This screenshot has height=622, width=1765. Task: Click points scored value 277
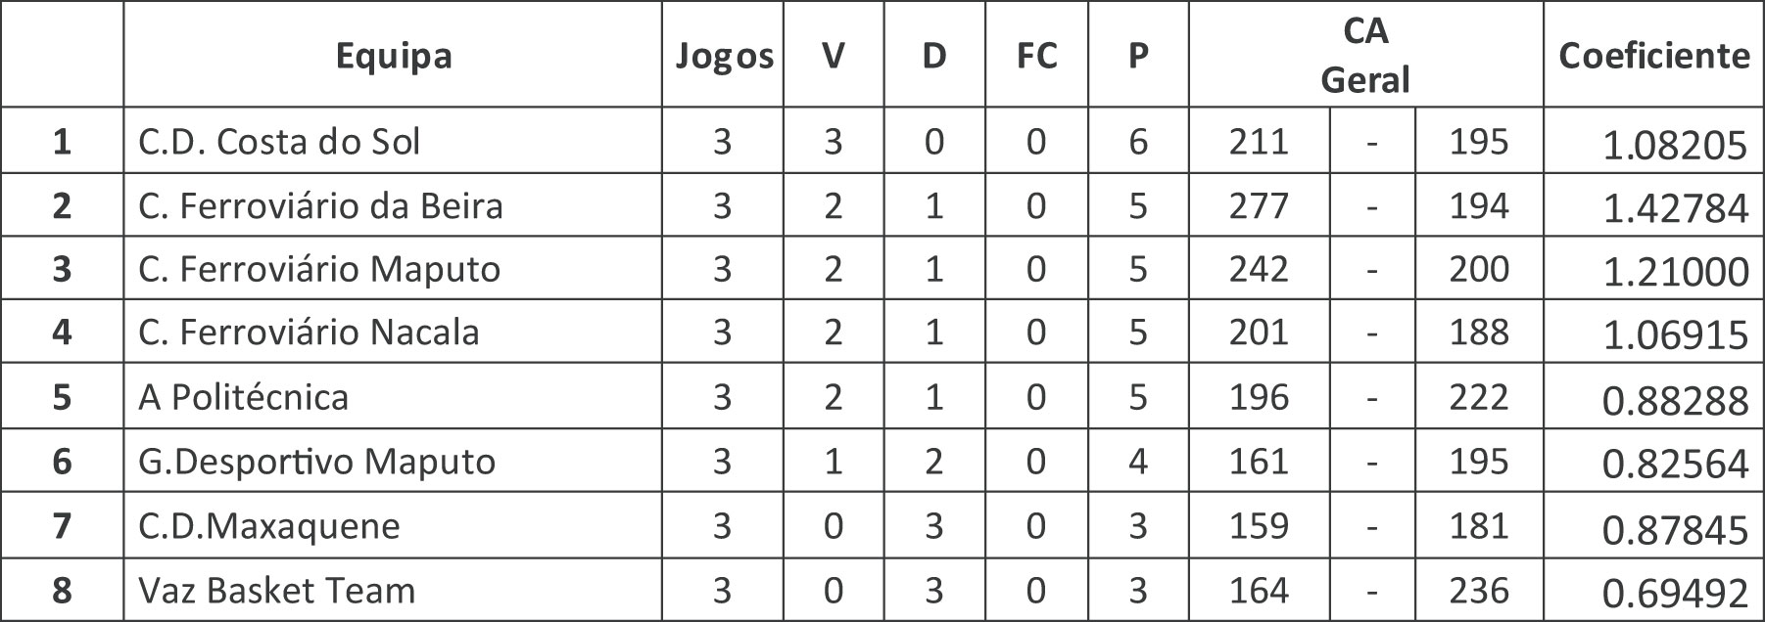tap(1259, 206)
